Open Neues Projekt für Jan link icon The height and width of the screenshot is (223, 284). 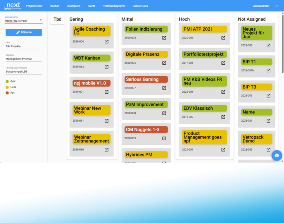(268, 45)
